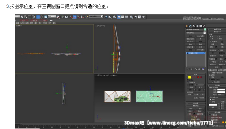Open the Utilities hammer panel icon

tap(204, 26)
